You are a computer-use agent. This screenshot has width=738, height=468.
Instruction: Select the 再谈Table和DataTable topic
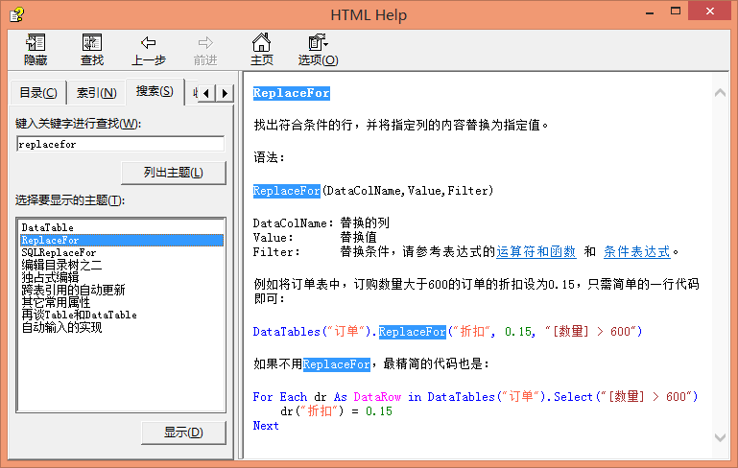[79, 315]
